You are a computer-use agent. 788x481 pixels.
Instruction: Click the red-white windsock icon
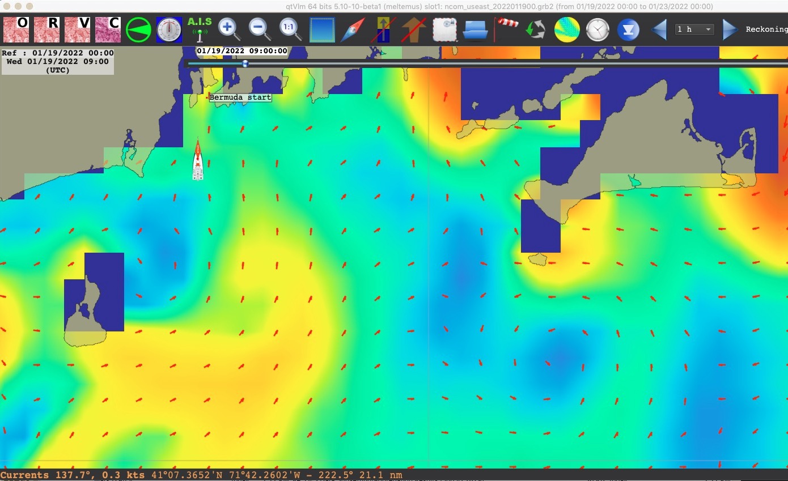click(x=506, y=29)
